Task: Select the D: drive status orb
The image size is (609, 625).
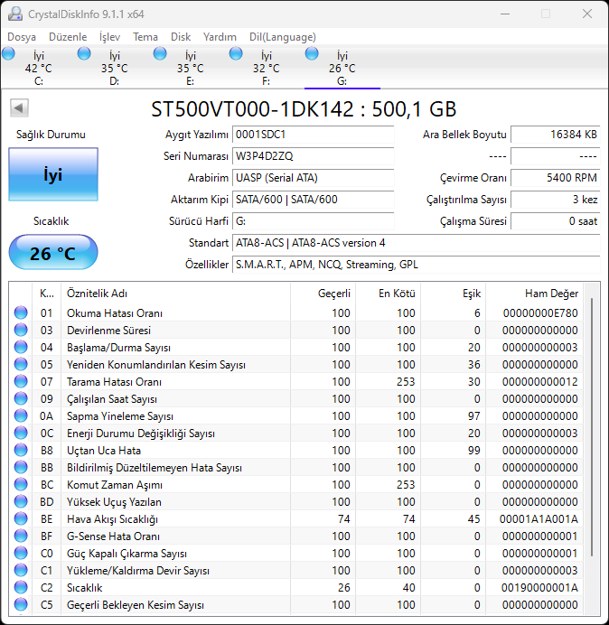Action: (84, 53)
